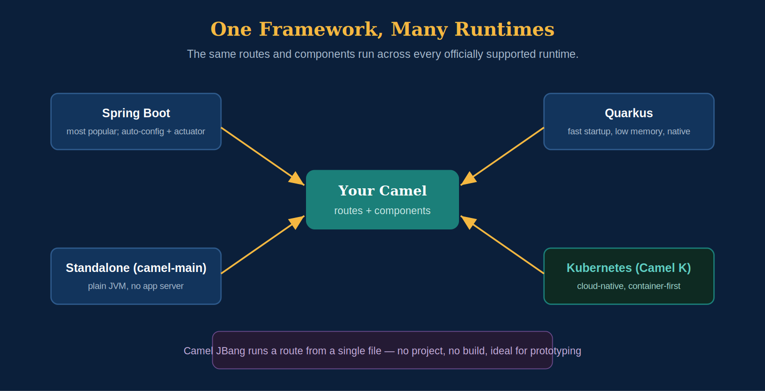
Task: Select the Quarkus box heading
Action: coord(629,113)
